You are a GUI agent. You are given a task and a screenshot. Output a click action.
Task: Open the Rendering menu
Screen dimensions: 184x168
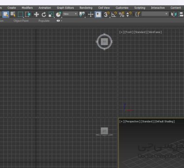coord(86,7)
